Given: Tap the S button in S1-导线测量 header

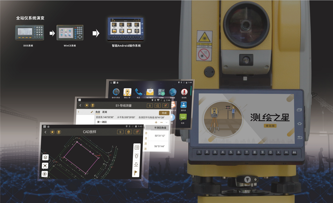Looking at the screenshot, I should (150, 106).
